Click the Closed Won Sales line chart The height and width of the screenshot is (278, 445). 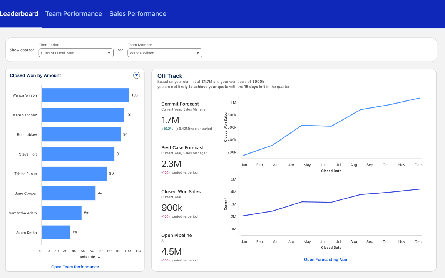click(331, 127)
